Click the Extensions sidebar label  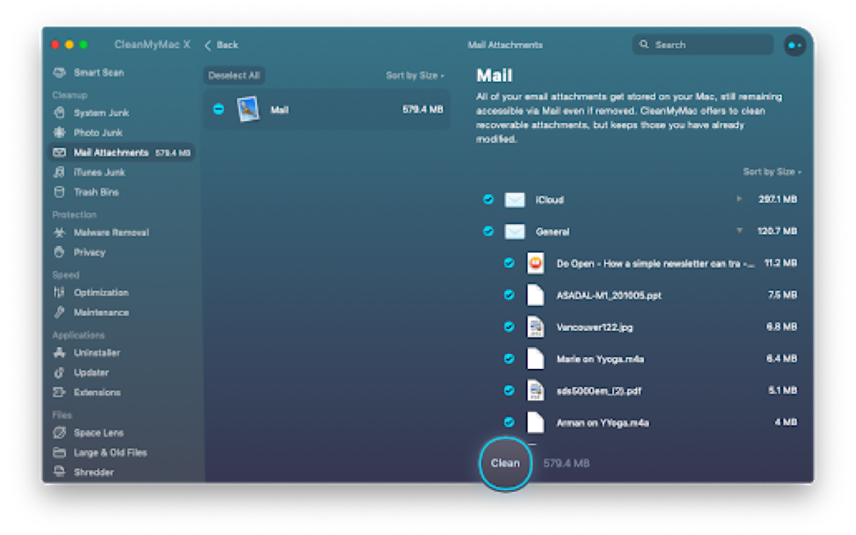coord(97,392)
